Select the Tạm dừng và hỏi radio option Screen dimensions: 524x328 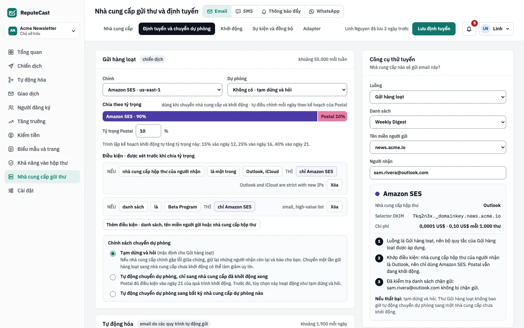(x=113, y=254)
